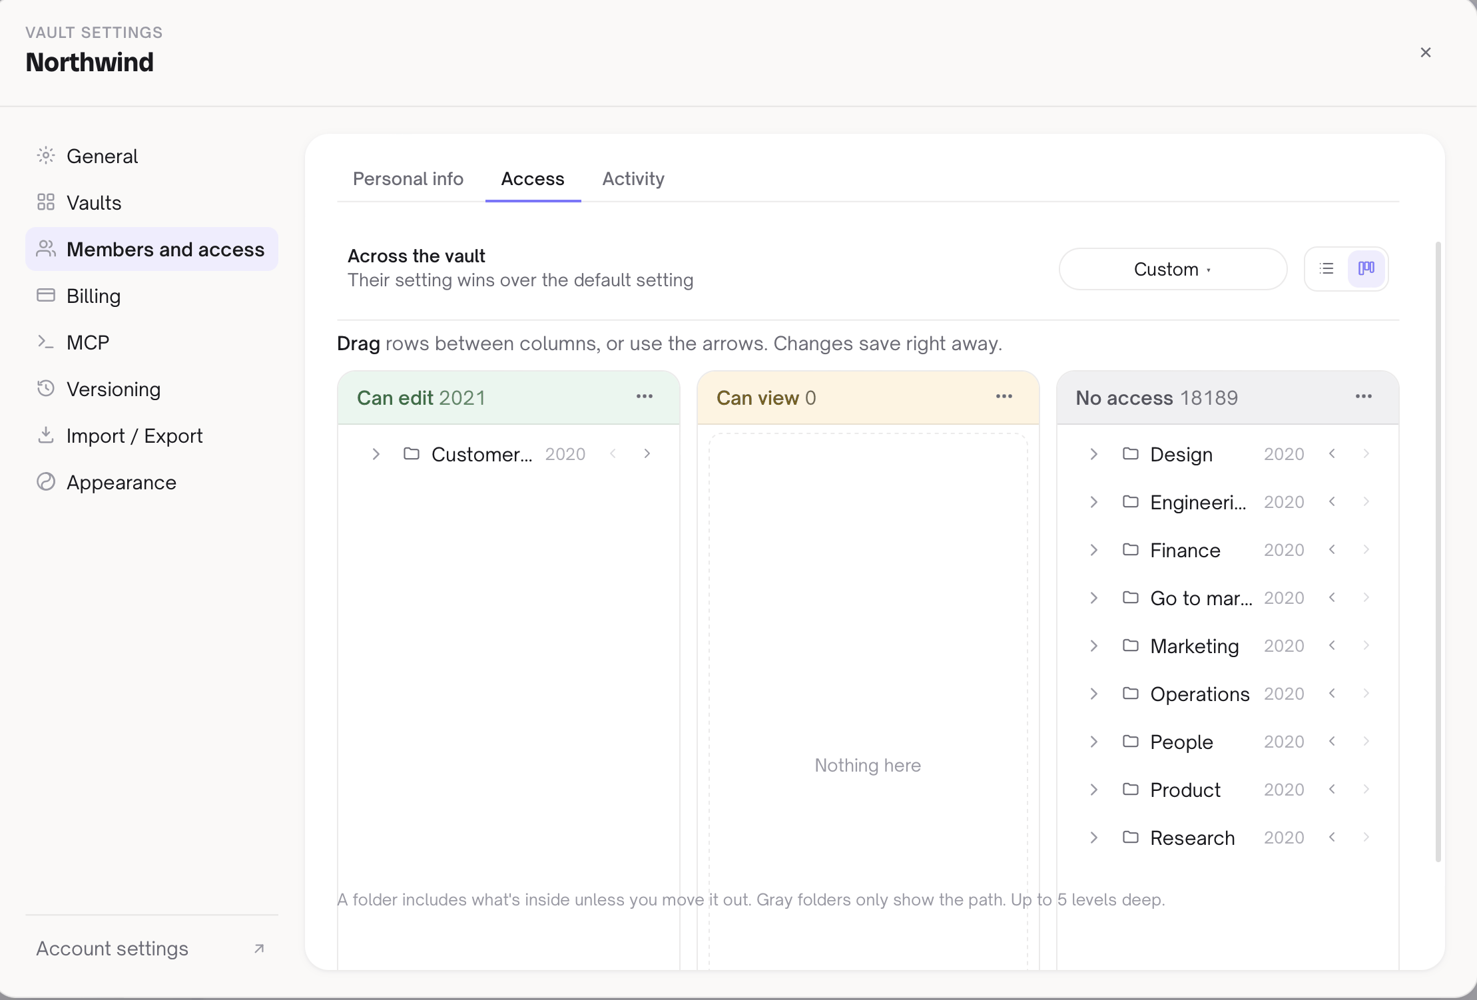Expand the Engineering folder
Viewport: 1477px width, 1000px height.
[x=1093, y=502]
